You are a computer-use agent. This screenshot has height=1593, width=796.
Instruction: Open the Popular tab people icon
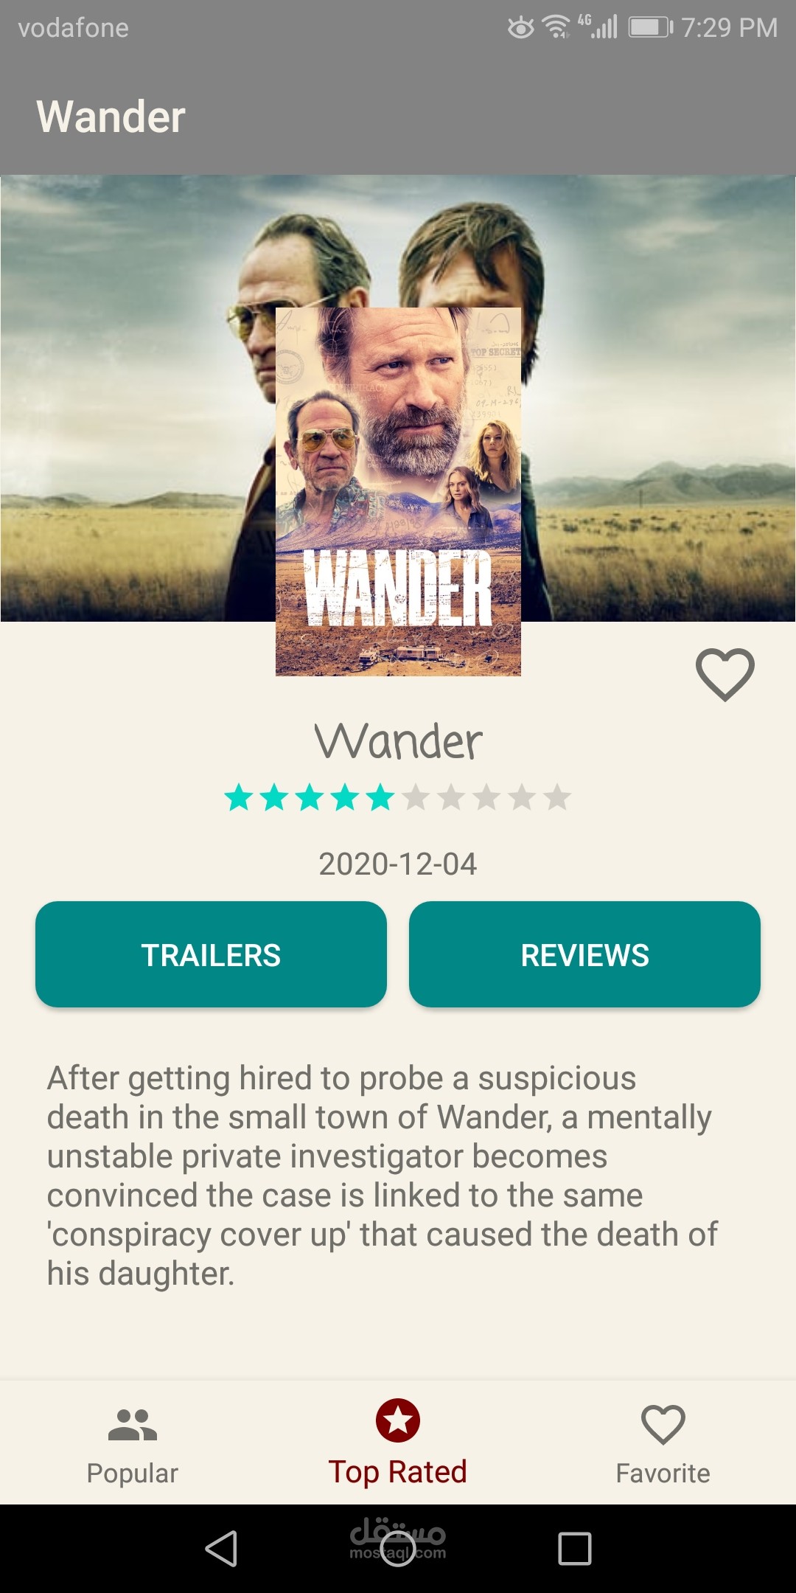coord(133,1425)
